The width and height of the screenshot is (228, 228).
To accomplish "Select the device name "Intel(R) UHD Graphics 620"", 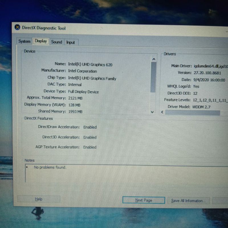I will point(90,65).
